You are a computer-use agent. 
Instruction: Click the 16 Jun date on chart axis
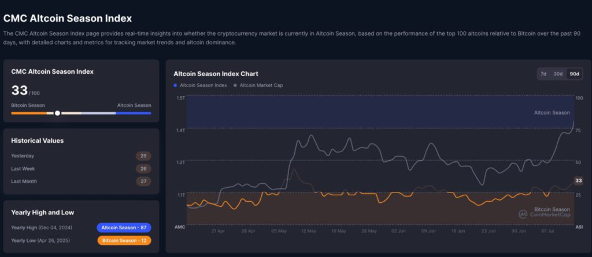tap(458, 230)
